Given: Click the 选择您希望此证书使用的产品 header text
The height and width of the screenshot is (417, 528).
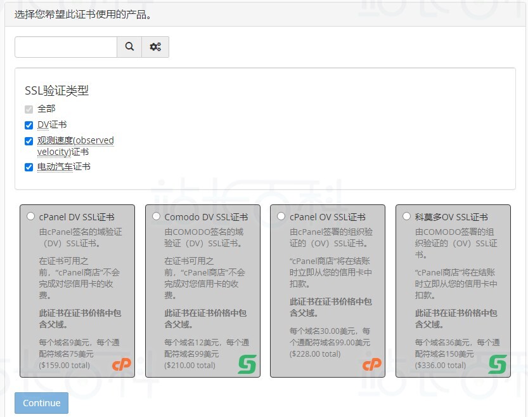Looking at the screenshot, I should [83, 15].
